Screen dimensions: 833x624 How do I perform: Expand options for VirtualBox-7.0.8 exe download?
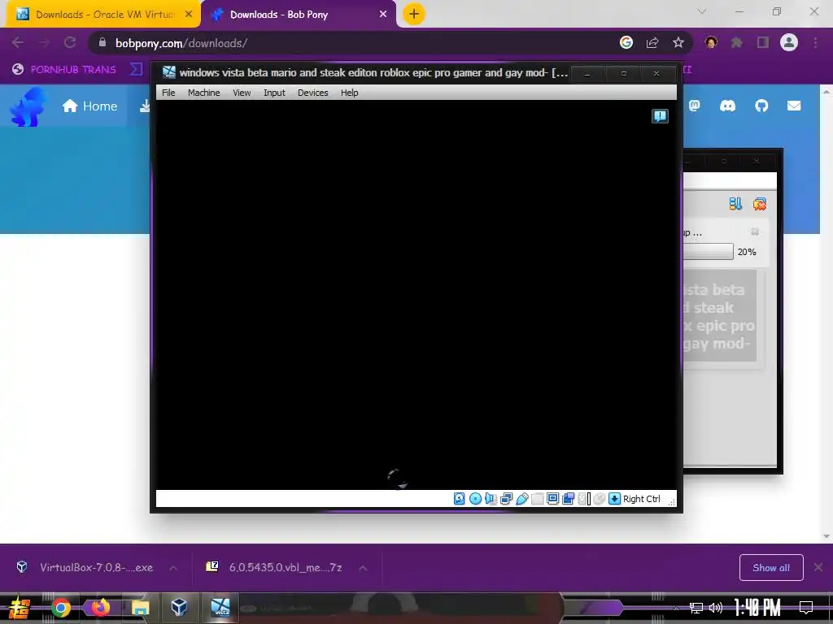tap(173, 568)
